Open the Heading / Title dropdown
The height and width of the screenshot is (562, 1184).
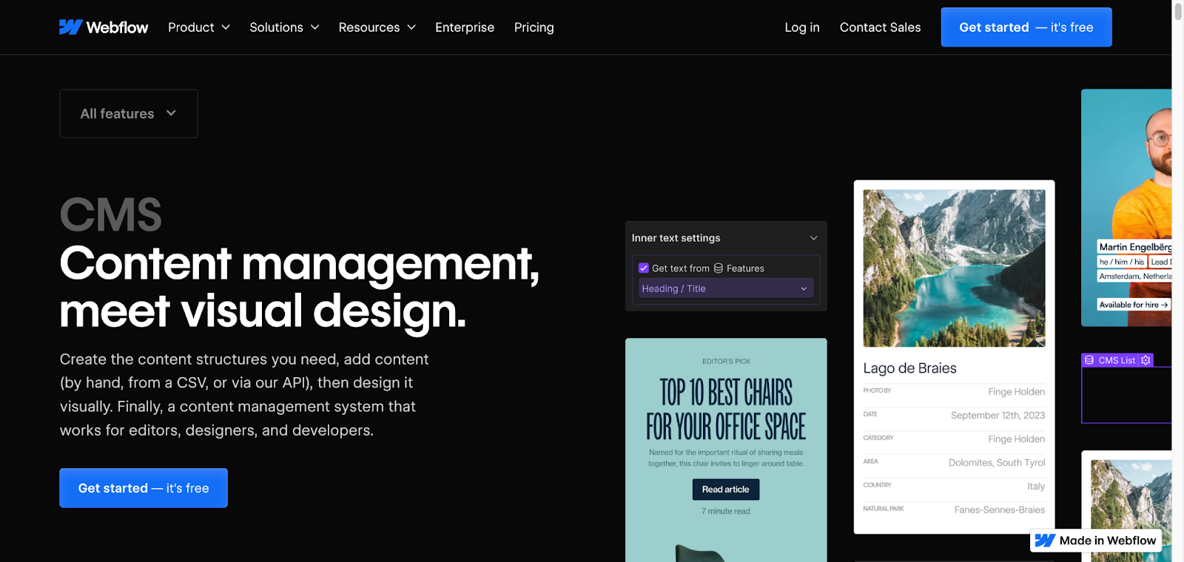click(x=726, y=288)
